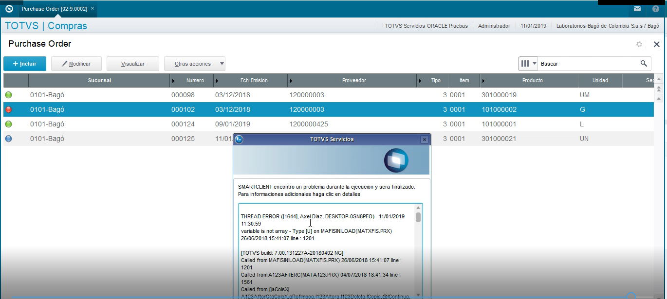667x299 pixels.
Task: Click Laboratorios Bagó de Colombia company label
Action: (608, 26)
